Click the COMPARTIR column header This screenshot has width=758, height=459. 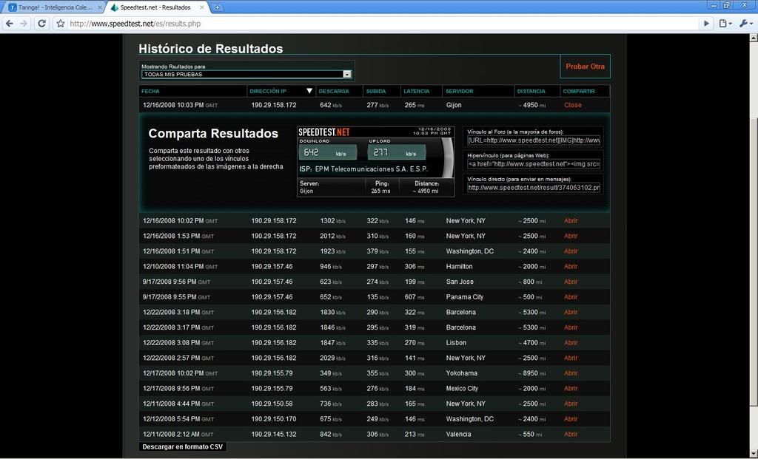click(579, 91)
